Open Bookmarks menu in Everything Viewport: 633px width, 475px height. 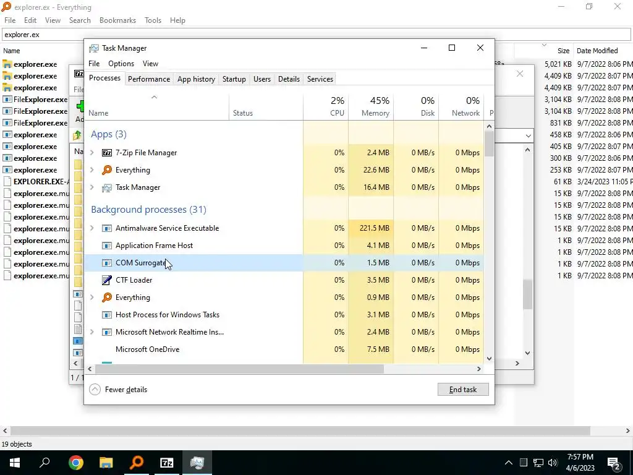click(x=117, y=20)
